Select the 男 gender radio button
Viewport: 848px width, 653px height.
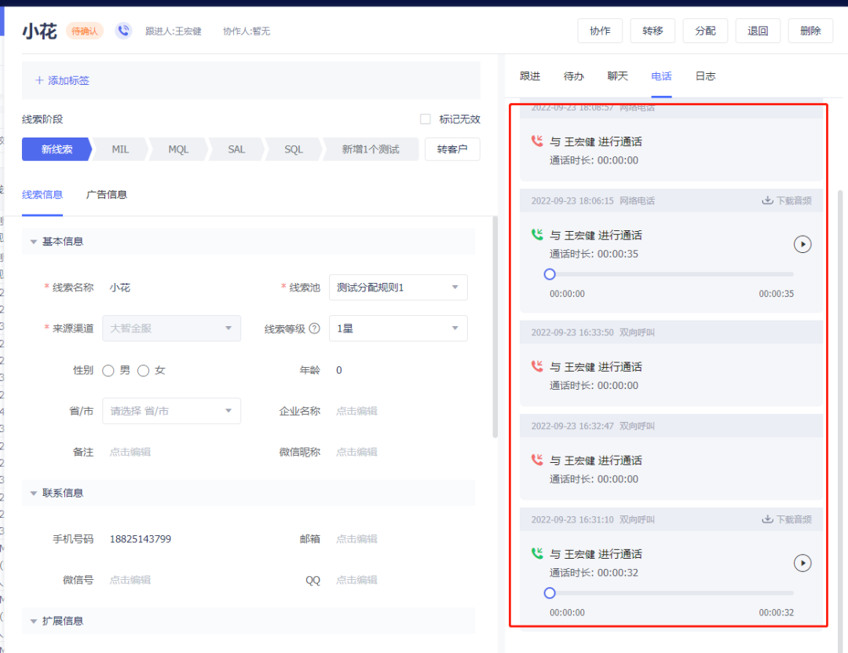tap(108, 371)
